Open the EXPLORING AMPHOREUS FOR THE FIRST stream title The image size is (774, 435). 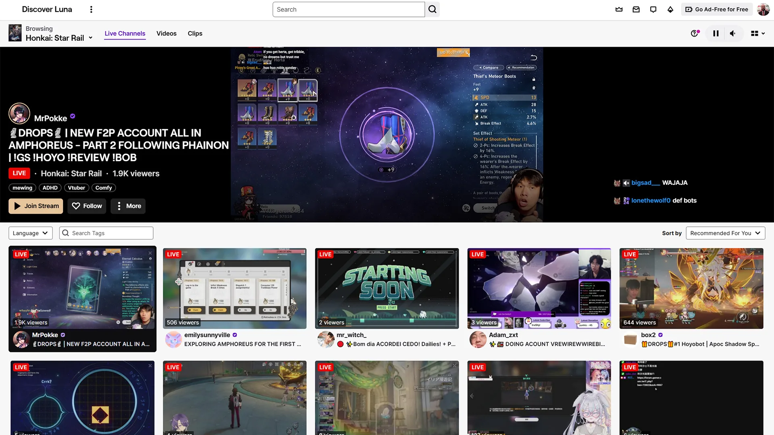[243, 344]
